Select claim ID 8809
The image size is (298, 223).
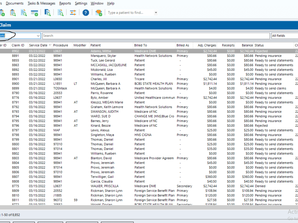(15, 191)
